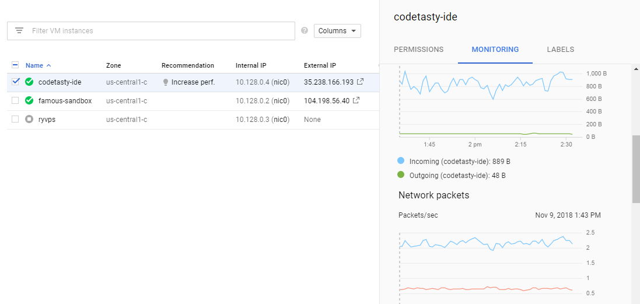640x304 pixels.
Task: Check the ryvps instance checkbox
Action: coord(16,119)
